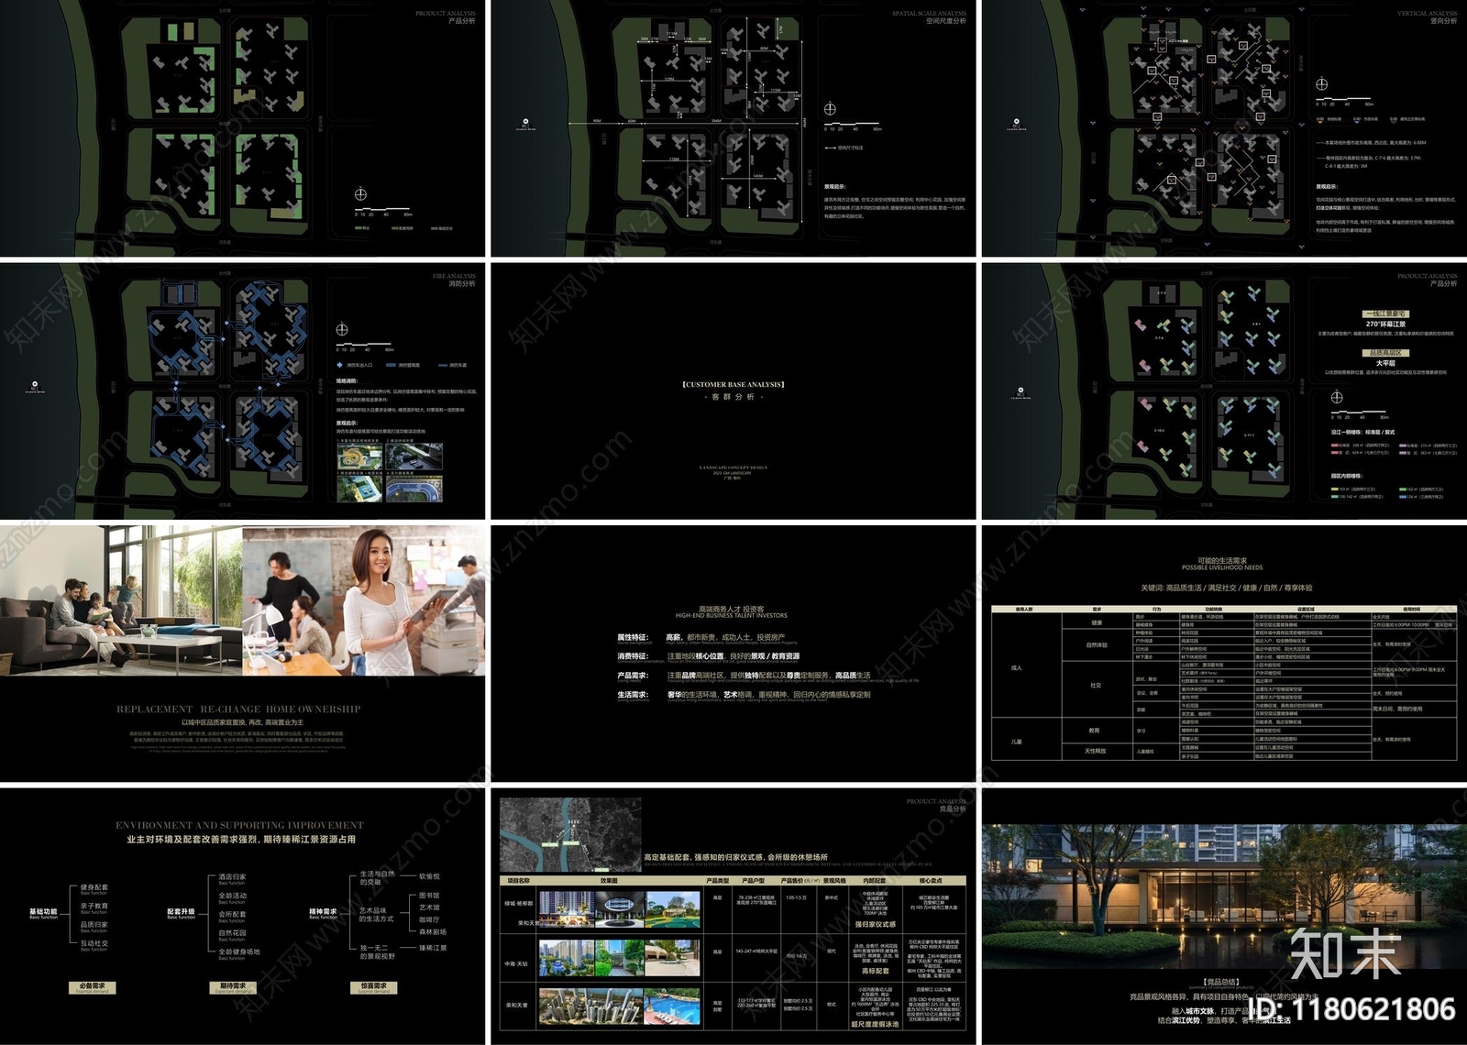Open the possible livelihood needs table slide

[x=1224, y=654]
